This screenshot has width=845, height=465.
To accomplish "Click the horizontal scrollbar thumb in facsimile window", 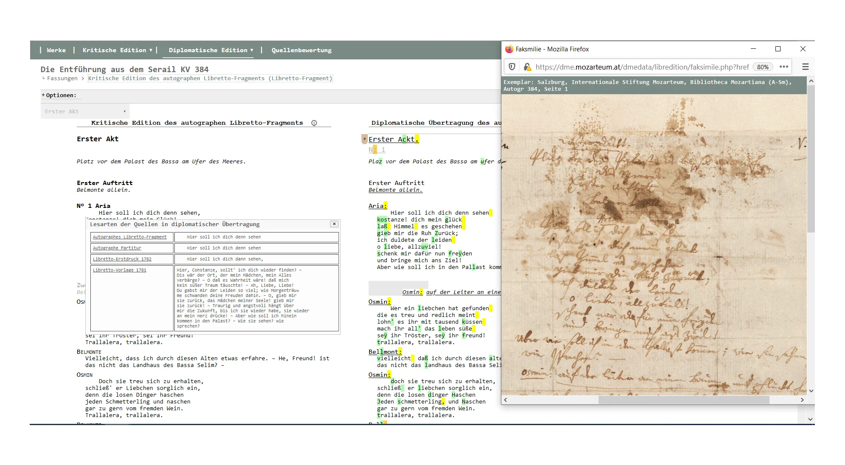I will 683,400.
